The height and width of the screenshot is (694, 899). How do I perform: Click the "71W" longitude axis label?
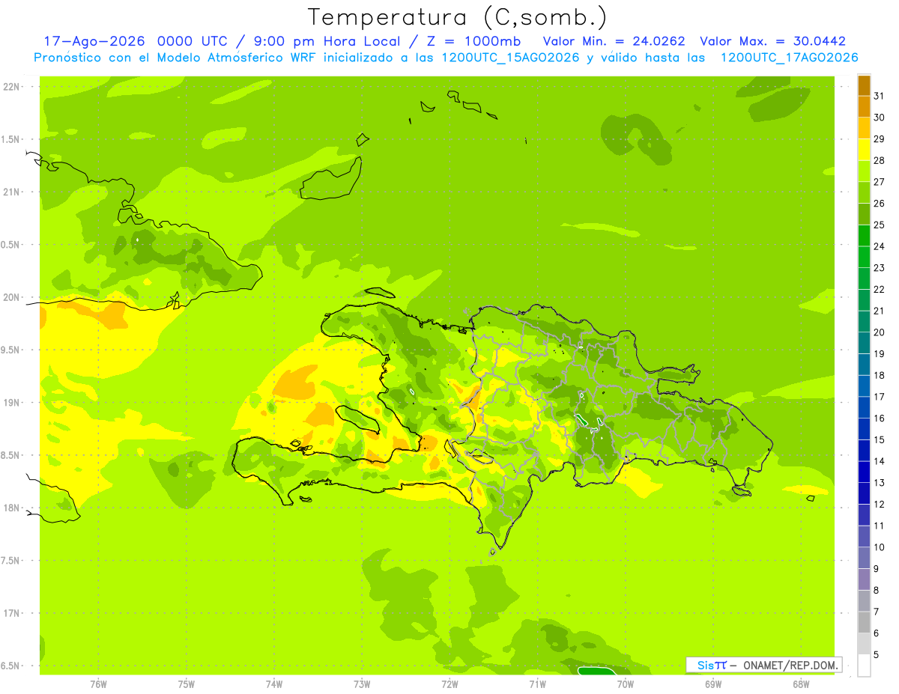[x=537, y=684]
